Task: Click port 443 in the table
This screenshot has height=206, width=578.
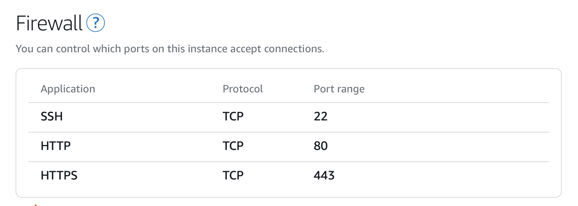Action: click(324, 175)
